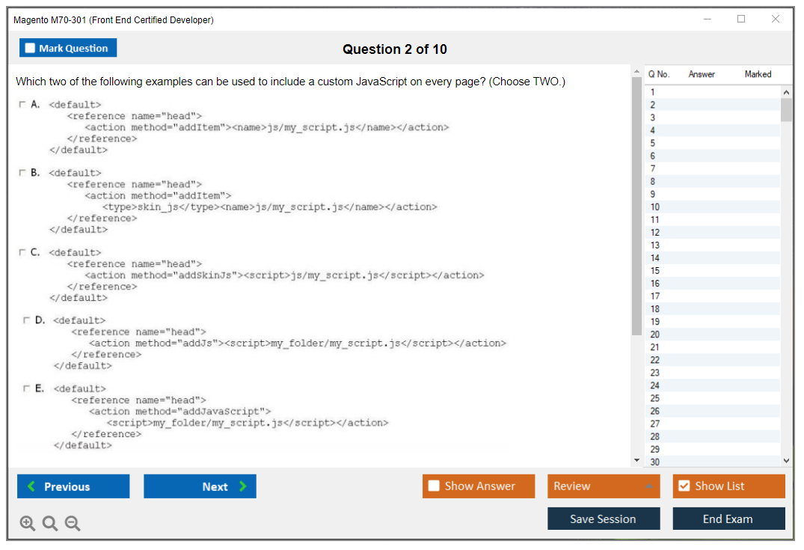Viewport: 804px width, 550px height.
Task: Choose answer option D with addJs
Action: pos(27,320)
